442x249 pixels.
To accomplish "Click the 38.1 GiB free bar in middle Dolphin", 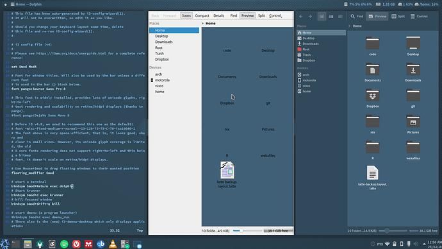I will (278, 230).
